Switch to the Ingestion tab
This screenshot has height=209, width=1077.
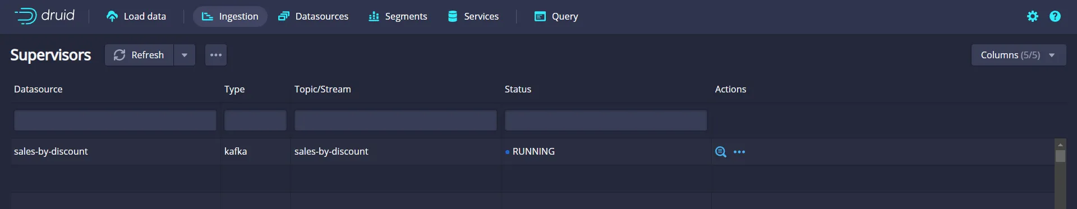click(230, 16)
